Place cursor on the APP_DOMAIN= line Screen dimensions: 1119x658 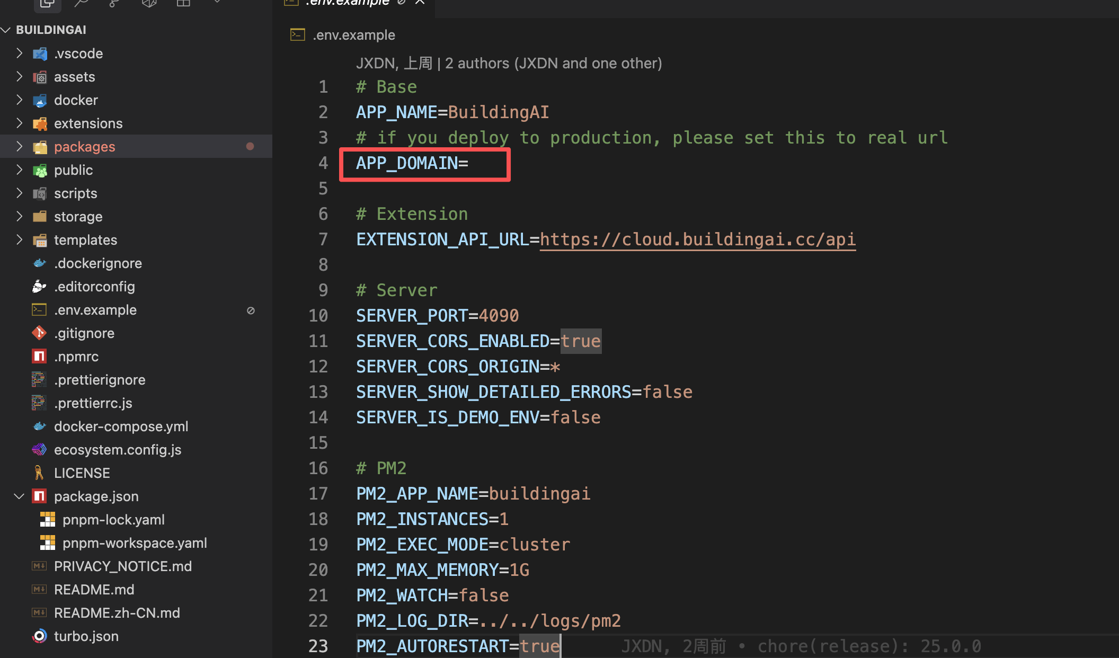click(x=412, y=163)
